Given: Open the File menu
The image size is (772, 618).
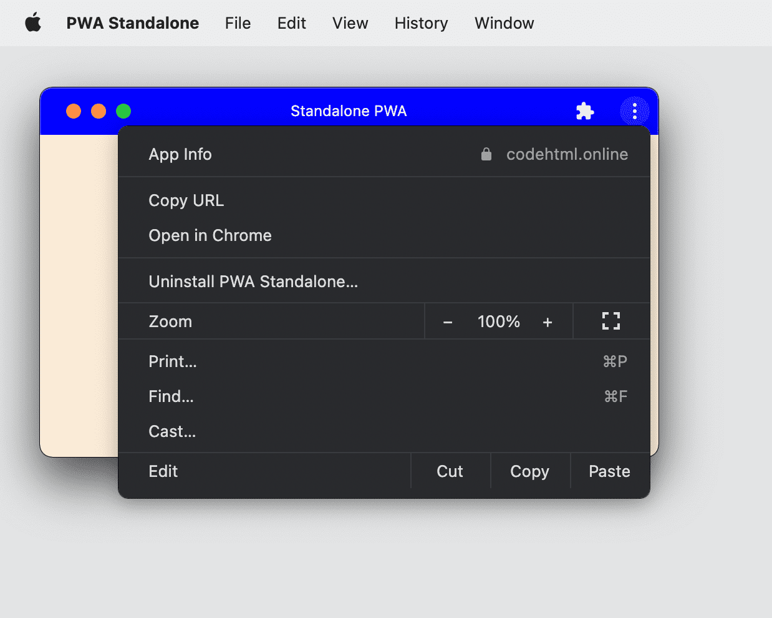Looking at the screenshot, I should [238, 23].
